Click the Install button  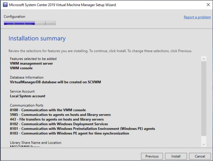coord(176,156)
